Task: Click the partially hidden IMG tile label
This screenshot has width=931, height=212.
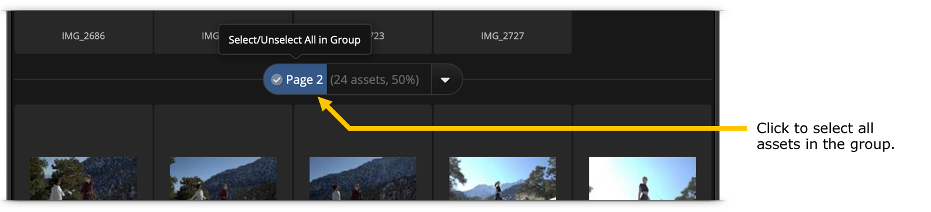Action: (x=210, y=36)
